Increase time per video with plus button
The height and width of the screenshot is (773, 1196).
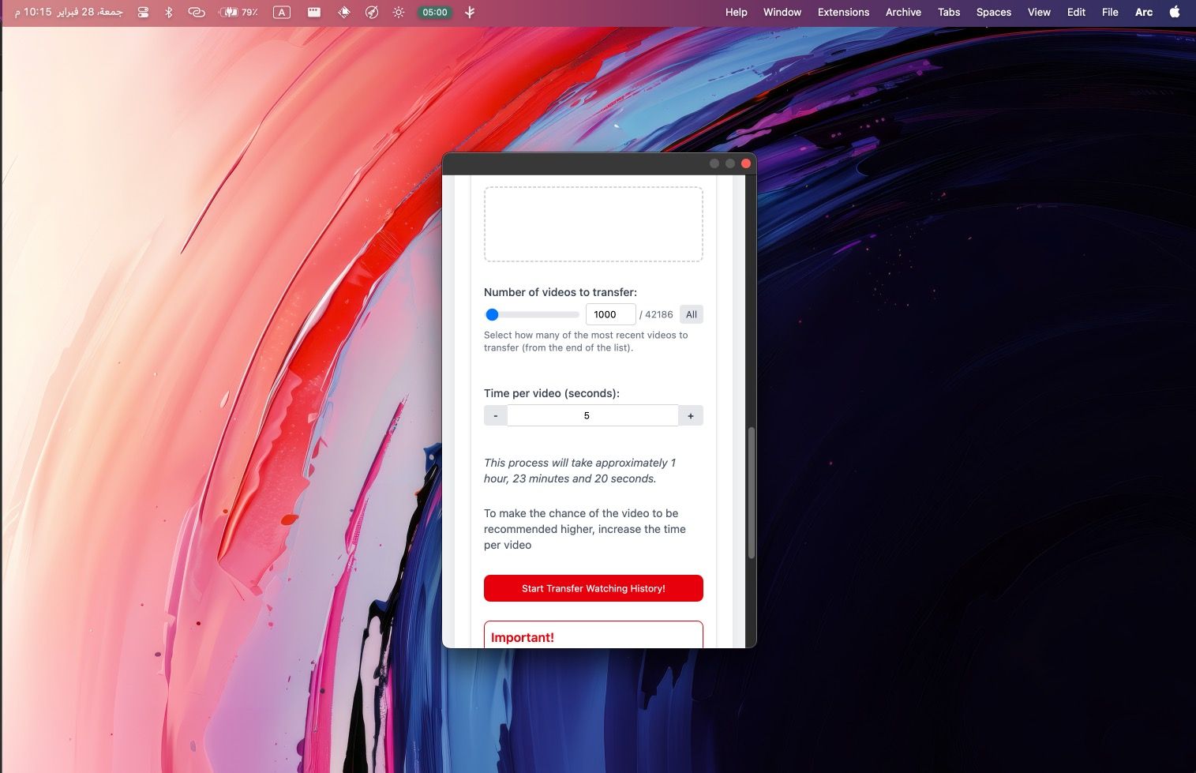pos(691,415)
